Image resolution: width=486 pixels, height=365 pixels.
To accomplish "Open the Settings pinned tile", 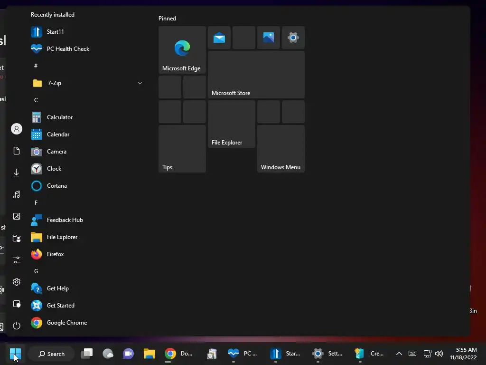I will [x=293, y=38].
